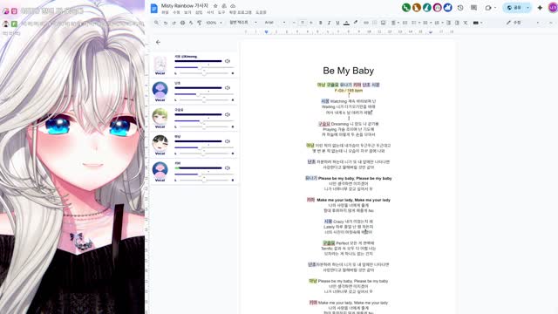Star the Misty Rainbow document
The width and height of the screenshot is (558, 314).
[215, 6]
